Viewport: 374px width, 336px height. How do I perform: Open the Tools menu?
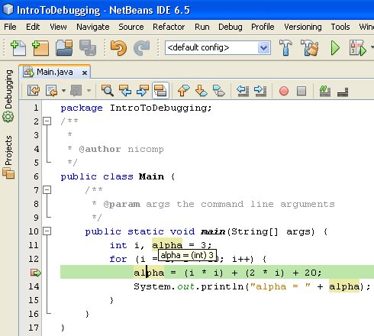click(x=340, y=27)
